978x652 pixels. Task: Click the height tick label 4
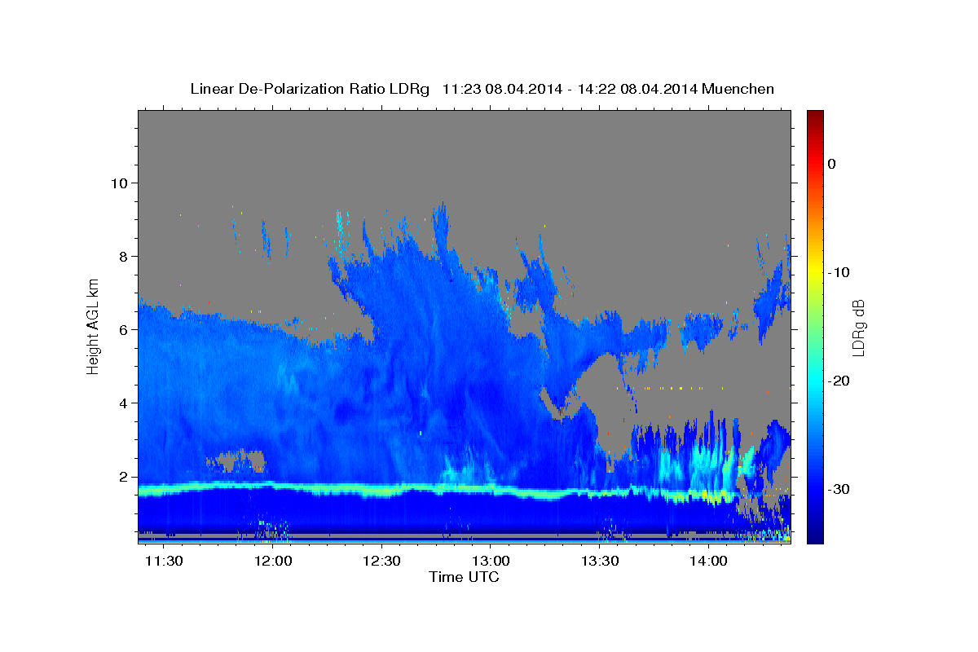pyautogui.click(x=123, y=403)
